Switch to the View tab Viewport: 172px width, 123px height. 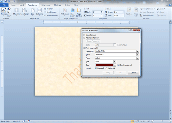(76, 5)
